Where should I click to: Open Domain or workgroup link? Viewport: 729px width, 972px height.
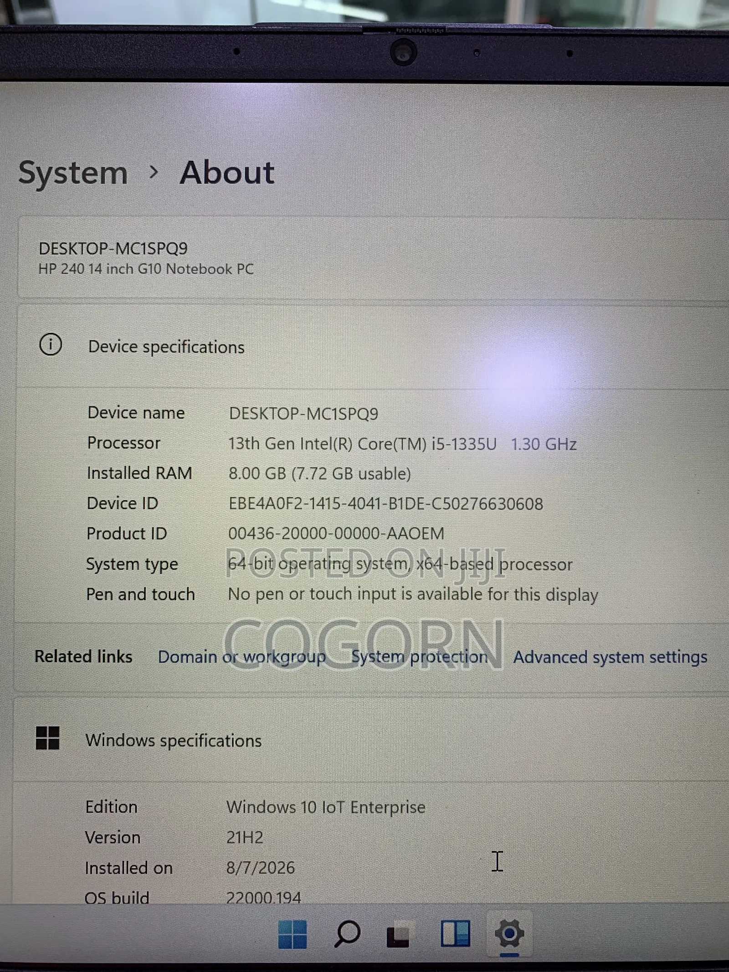pos(242,657)
